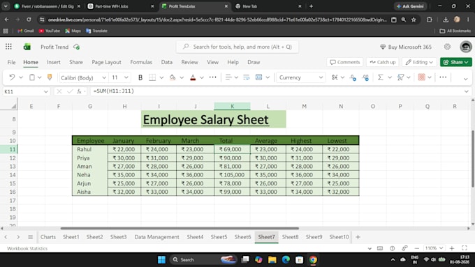Open the Page Layout tab
This screenshot has height=267, width=475.
tap(106, 62)
